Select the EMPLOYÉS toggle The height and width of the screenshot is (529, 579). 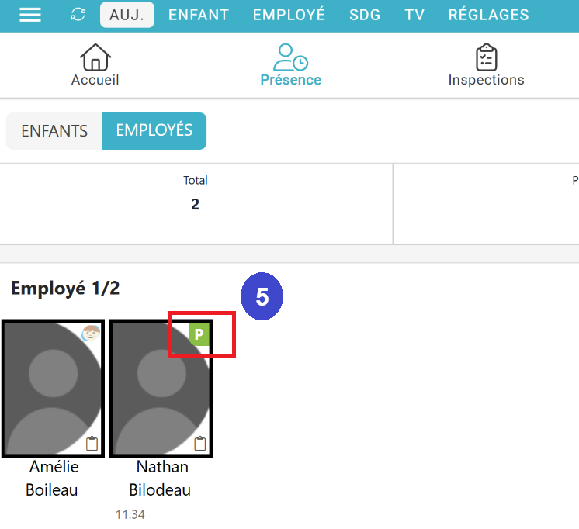pyautogui.click(x=154, y=130)
